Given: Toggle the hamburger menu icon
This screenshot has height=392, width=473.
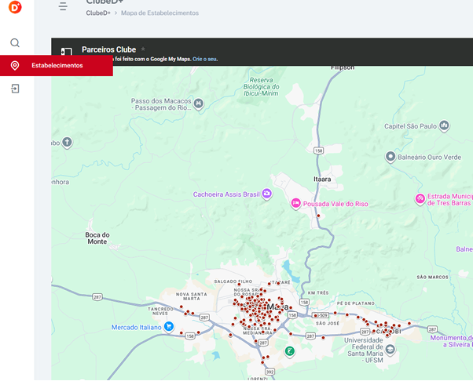Looking at the screenshot, I should pyautogui.click(x=63, y=6).
